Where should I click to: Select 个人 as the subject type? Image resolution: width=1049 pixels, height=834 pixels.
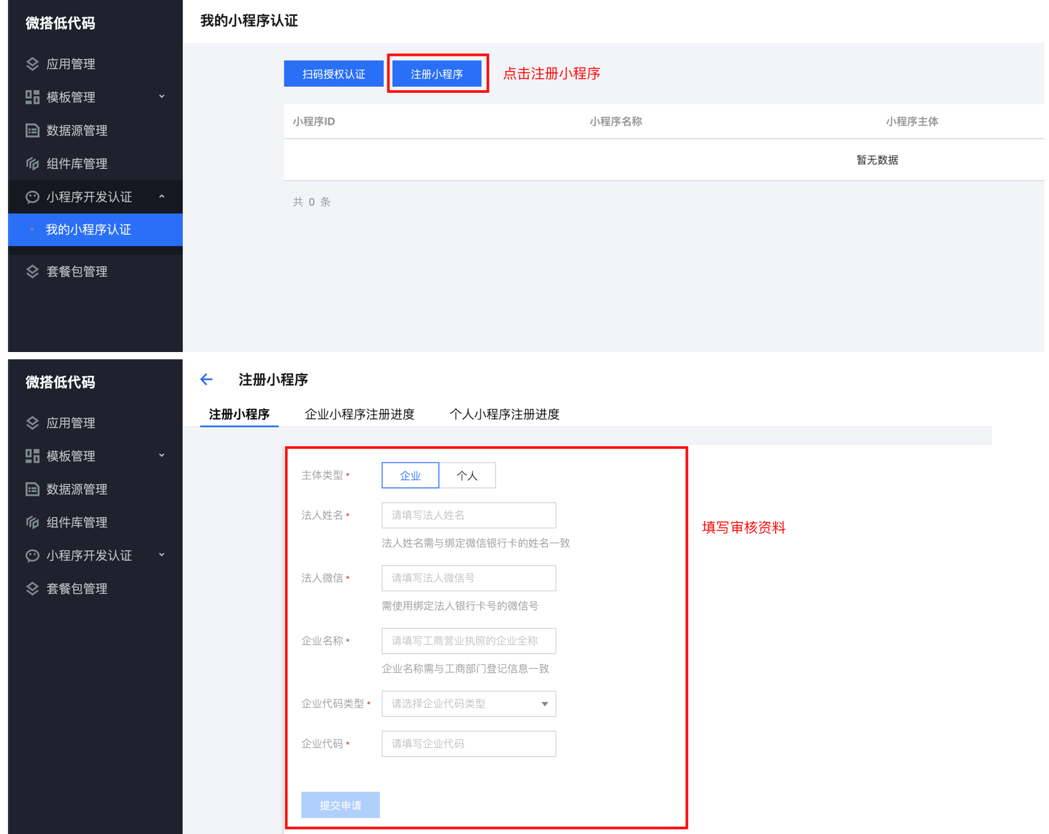[467, 475]
